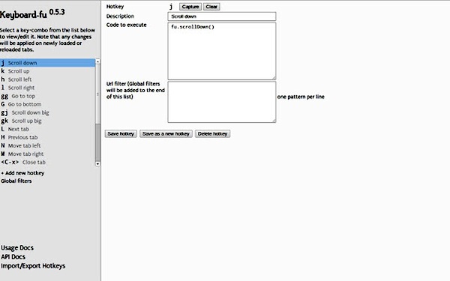Open Global filters link
The height and width of the screenshot is (281, 450).
[16, 181]
